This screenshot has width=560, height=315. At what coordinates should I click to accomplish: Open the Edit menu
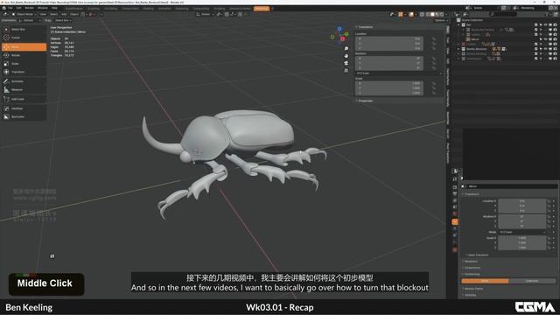click(18, 8)
